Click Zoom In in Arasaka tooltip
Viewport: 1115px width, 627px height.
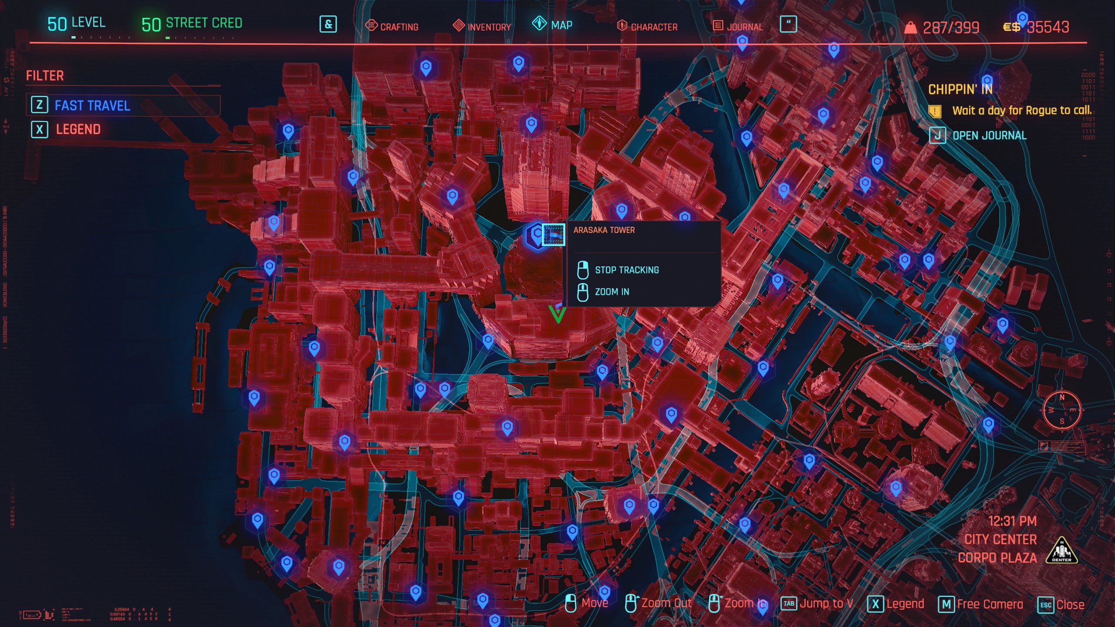pyautogui.click(x=612, y=292)
